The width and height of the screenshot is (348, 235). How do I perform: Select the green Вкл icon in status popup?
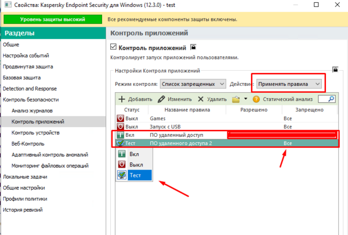pos(122,154)
